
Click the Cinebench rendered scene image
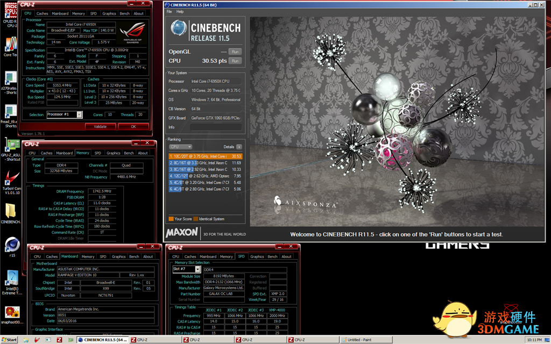[397, 121]
